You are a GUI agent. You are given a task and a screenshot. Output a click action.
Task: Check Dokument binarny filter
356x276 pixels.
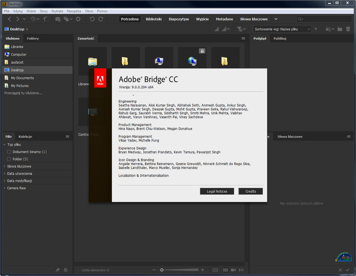point(9,152)
